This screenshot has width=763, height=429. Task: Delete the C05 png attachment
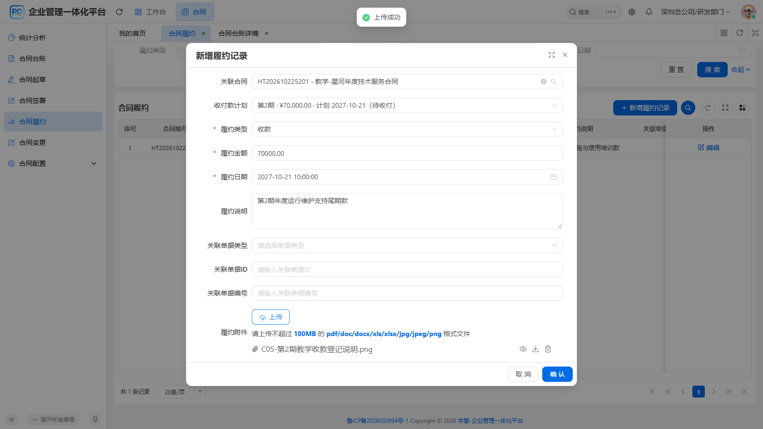click(x=548, y=349)
